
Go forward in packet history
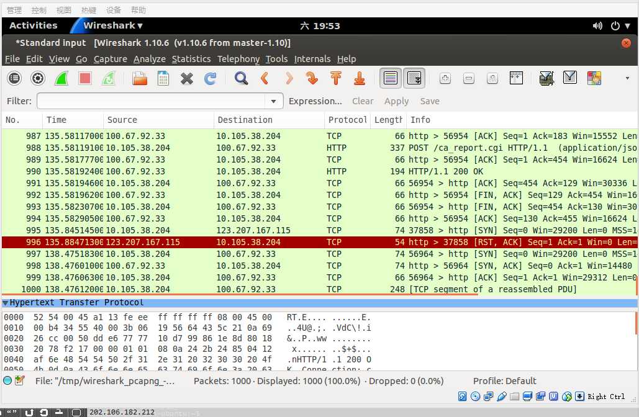(289, 78)
